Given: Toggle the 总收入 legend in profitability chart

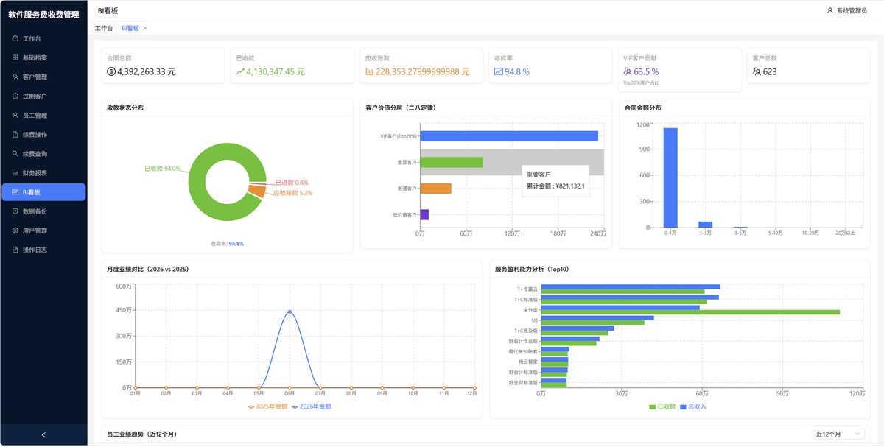Looking at the screenshot, I should click(693, 406).
